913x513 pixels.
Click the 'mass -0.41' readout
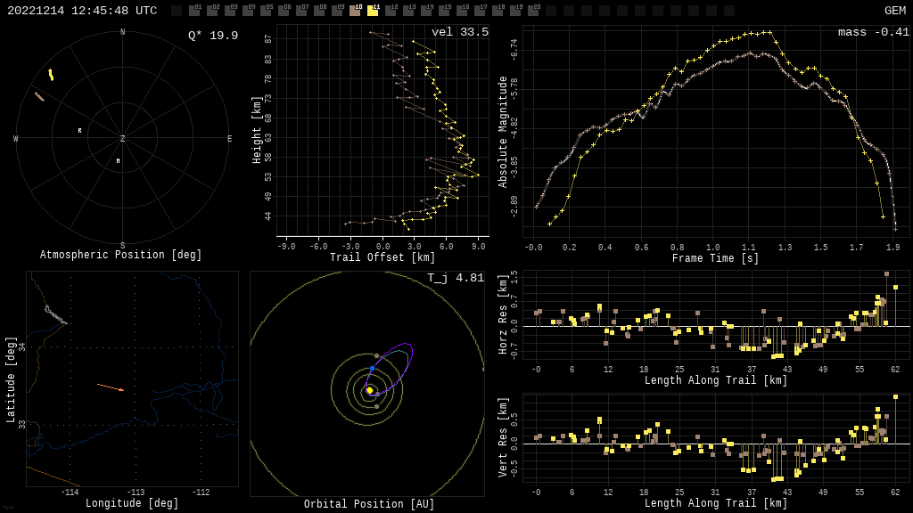pyautogui.click(x=873, y=32)
